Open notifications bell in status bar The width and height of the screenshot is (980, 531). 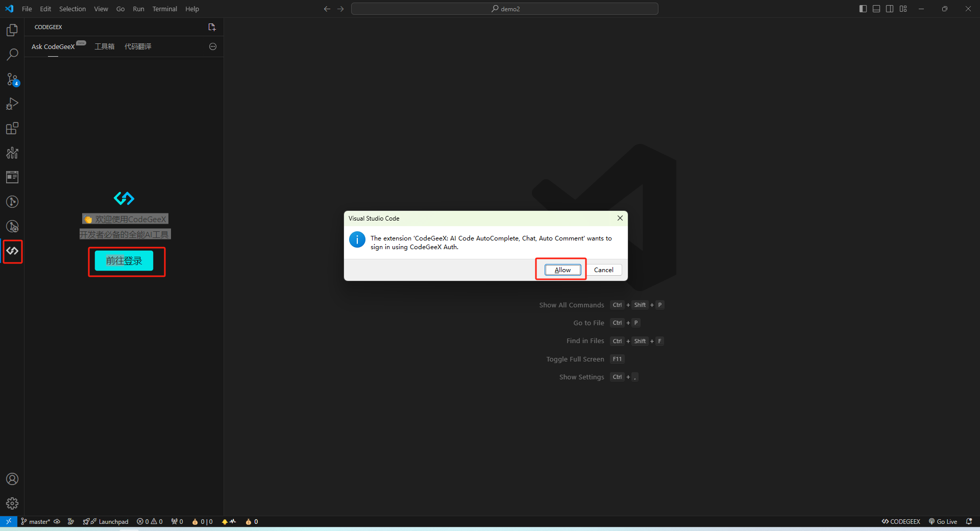click(x=969, y=521)
